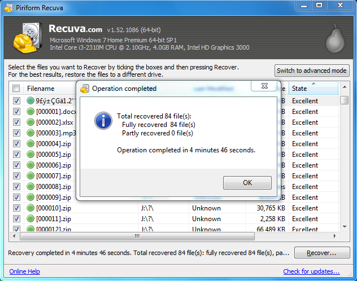Uncheck the [000011].zip checkbox
Viewport: 357px width, 281px height.
coord(16,219)
